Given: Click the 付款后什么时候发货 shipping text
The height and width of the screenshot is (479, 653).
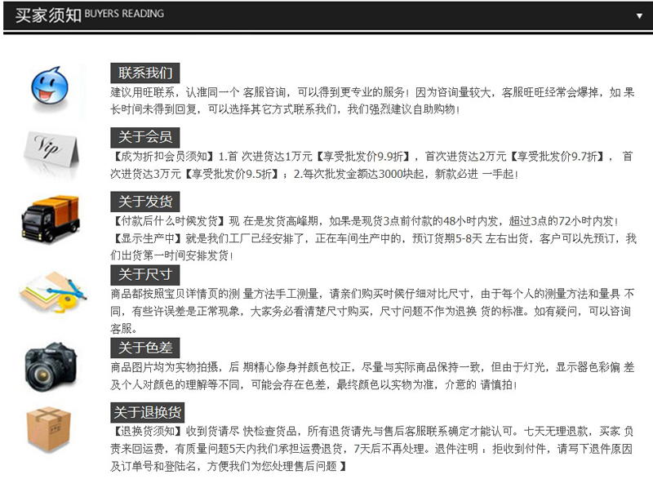Looking at the screenshot, I should coord(169,221).
